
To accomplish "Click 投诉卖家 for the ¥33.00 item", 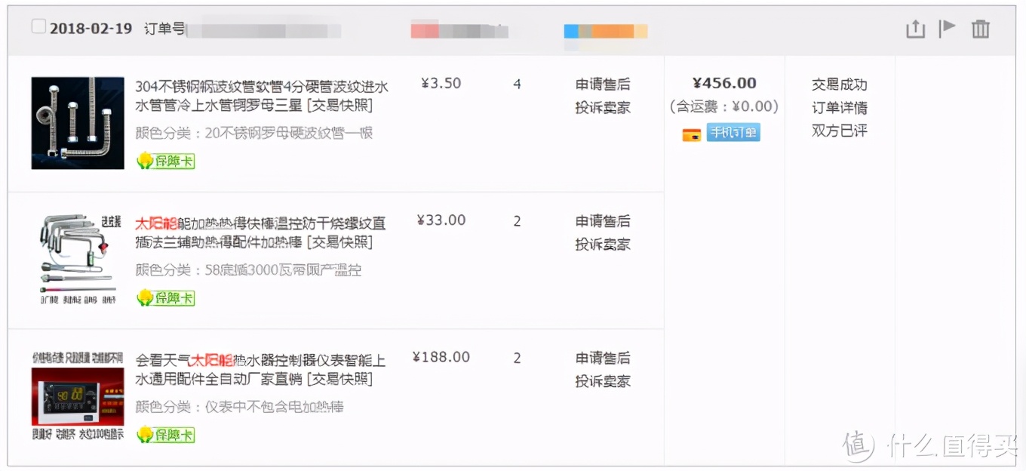I will point(603,245).
